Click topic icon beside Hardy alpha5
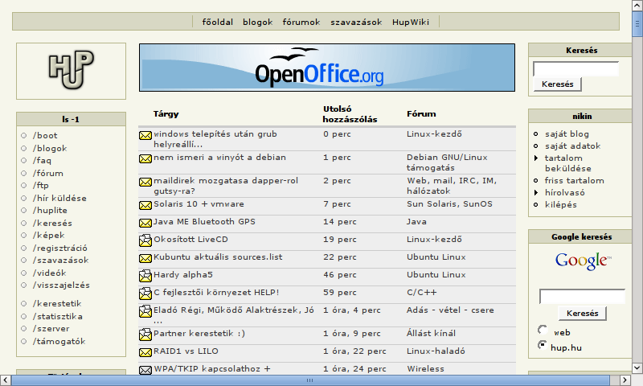 [x=145, y=276]
